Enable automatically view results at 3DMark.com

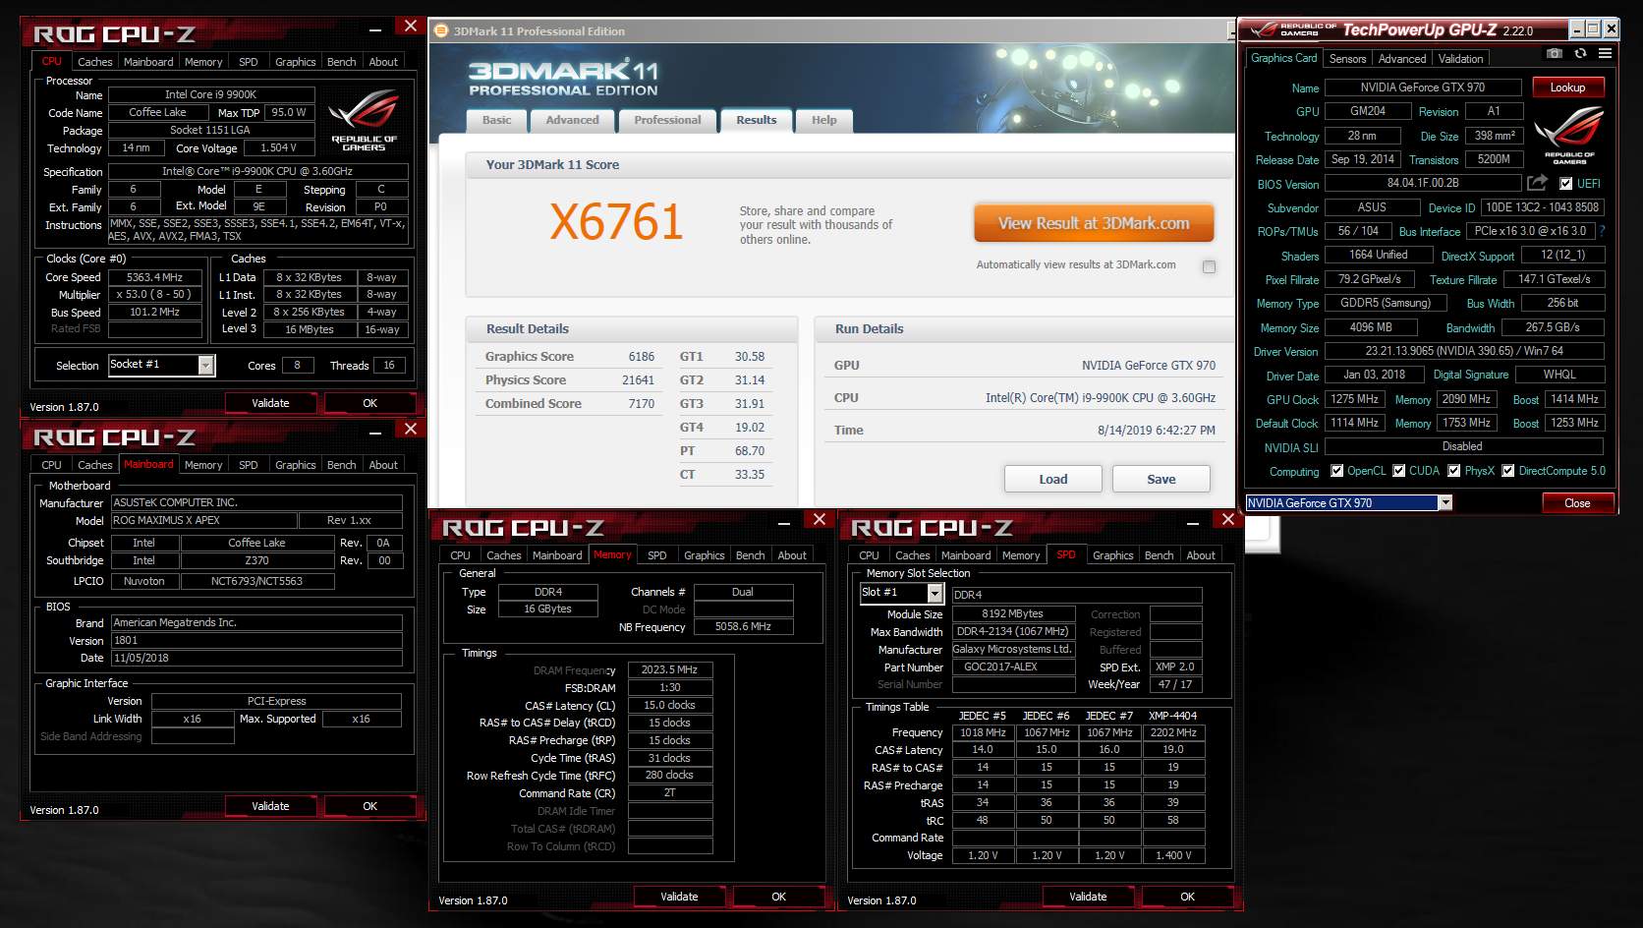[x=1209, y=266]
